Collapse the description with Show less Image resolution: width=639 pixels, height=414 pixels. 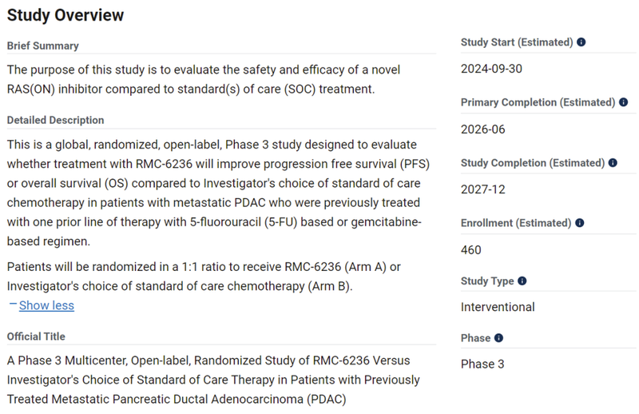pyautogui.click(x=46, y=305)
